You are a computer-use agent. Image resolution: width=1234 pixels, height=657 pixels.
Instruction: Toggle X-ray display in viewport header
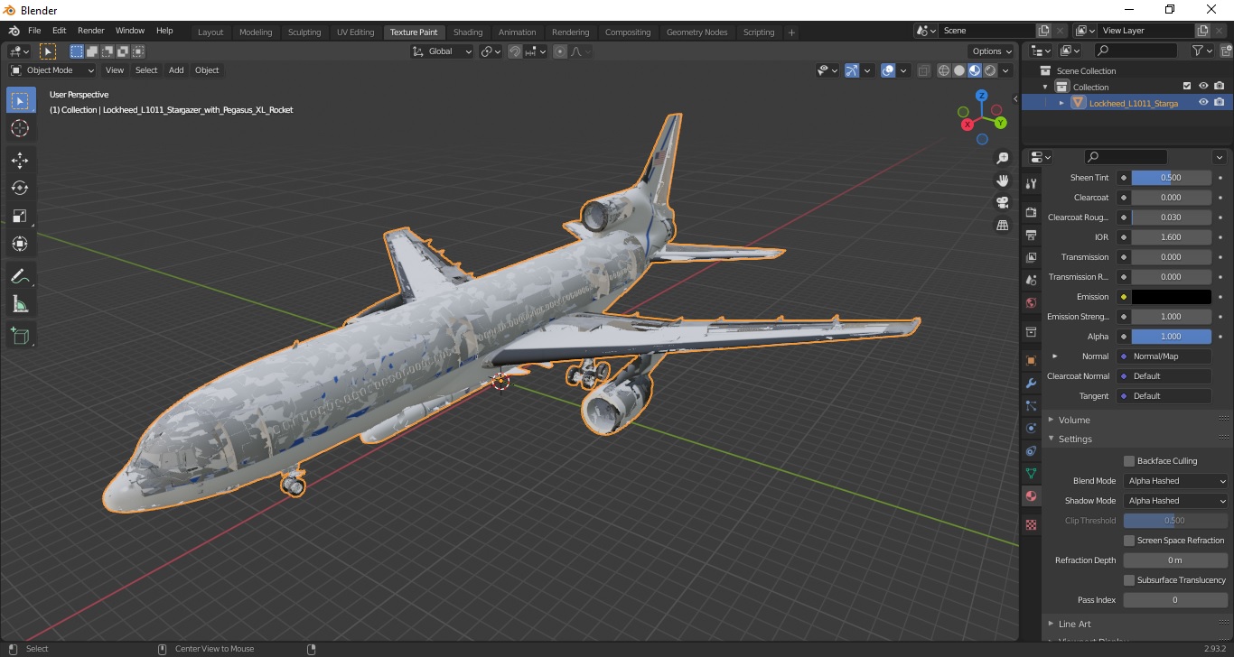coord(923,70)
